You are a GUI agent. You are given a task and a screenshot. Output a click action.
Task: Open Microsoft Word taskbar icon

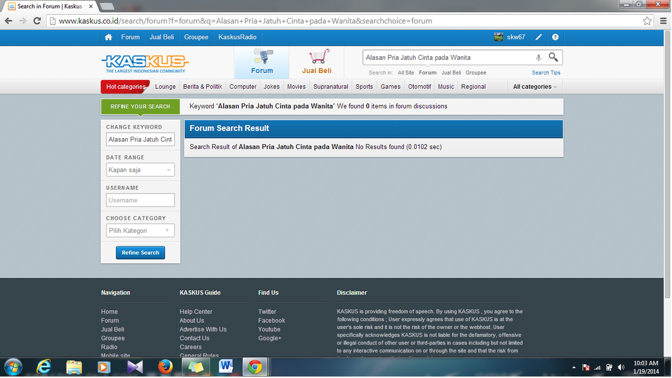coord(226,366)
